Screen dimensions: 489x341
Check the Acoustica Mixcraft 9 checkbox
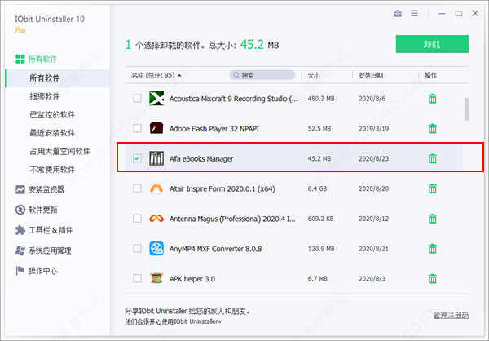(137, 99)
